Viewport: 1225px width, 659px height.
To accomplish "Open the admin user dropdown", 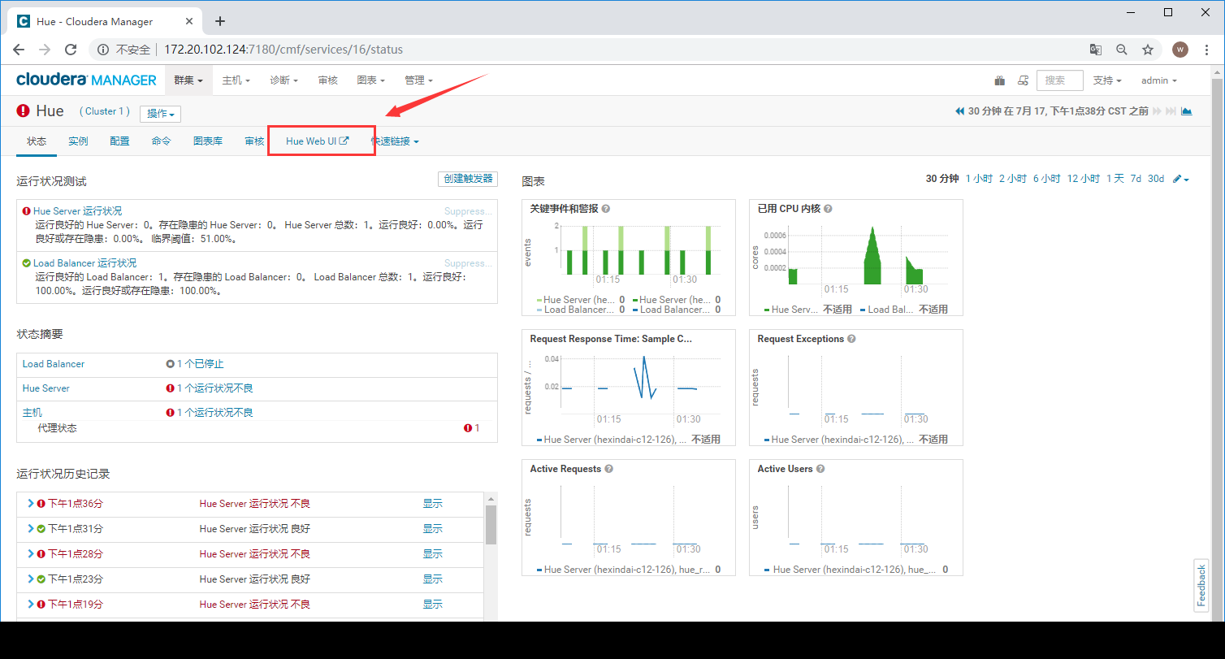I will click(1158, 80).
